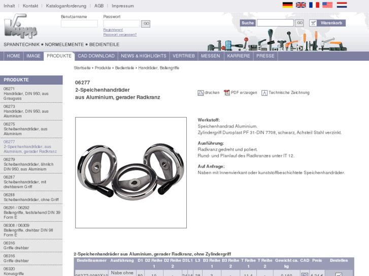The image size is (369, 276).
Task: Choose the French flag language
Action: [314, 5]
